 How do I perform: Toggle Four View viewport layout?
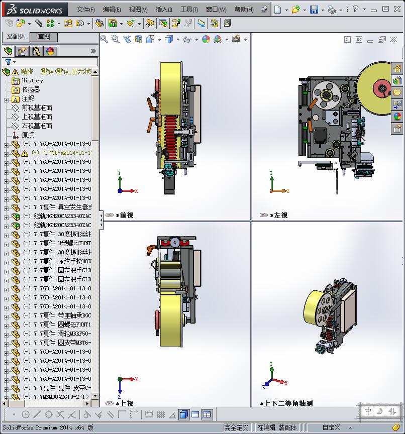click(207, 414)
